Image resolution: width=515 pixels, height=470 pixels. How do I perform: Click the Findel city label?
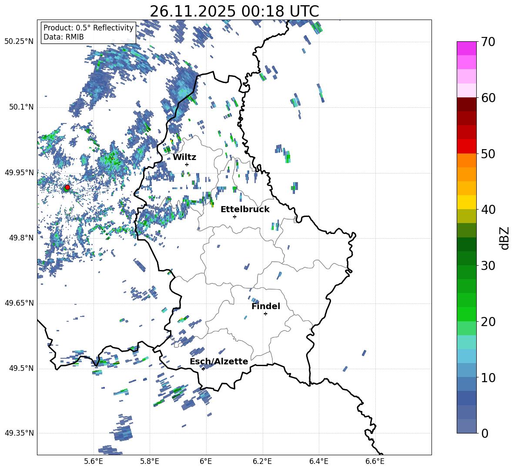266,306
